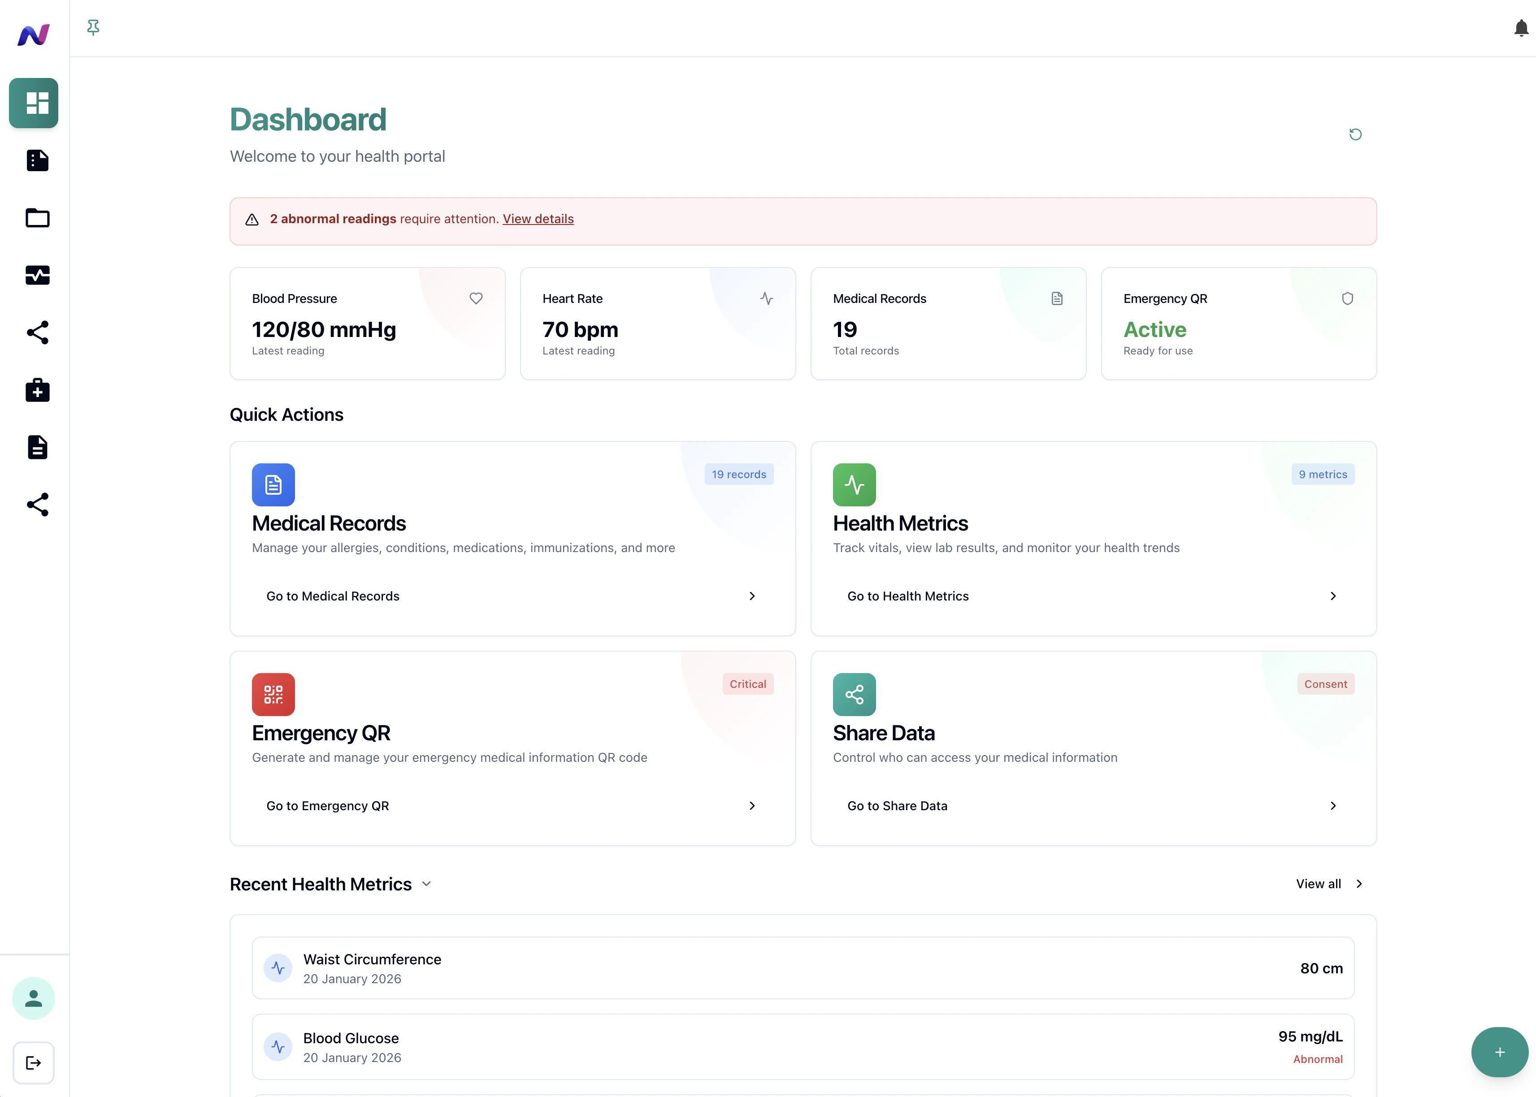Click the teal Share Data icon tile
This screenshot has width=1536, height=1097.
(854, 694)
